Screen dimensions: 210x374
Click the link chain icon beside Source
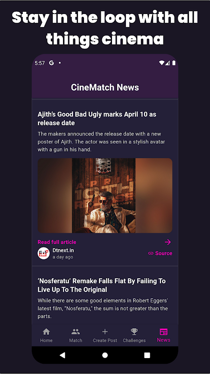click(151, 253)
